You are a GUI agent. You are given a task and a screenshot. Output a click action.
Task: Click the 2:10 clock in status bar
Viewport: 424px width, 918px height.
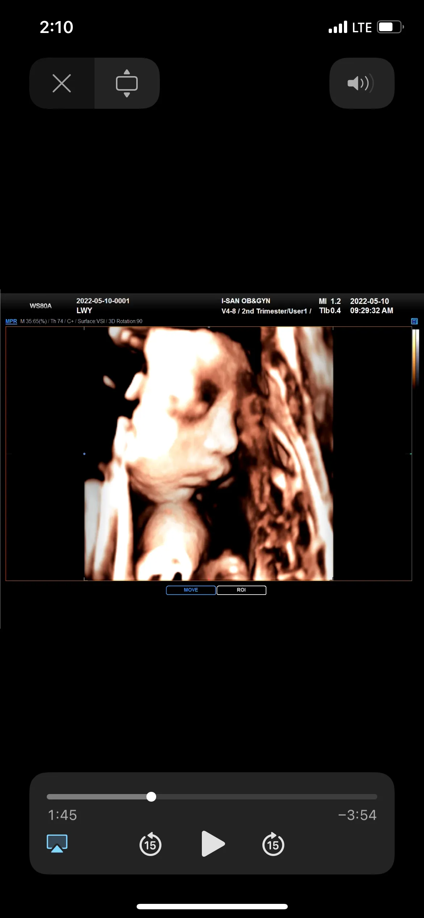pyautogui.click(x=57, y=27)
